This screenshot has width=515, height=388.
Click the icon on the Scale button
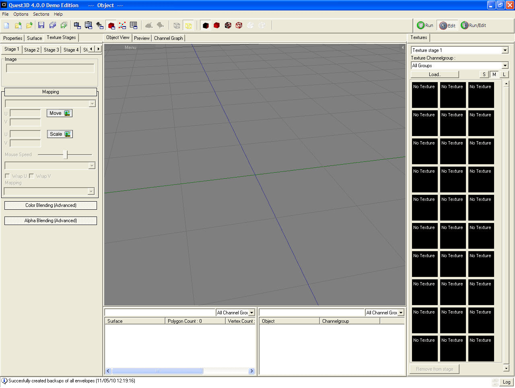(68, 134)
